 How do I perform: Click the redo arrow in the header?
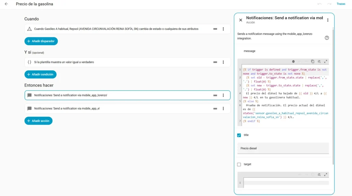[x=329, y=4]
